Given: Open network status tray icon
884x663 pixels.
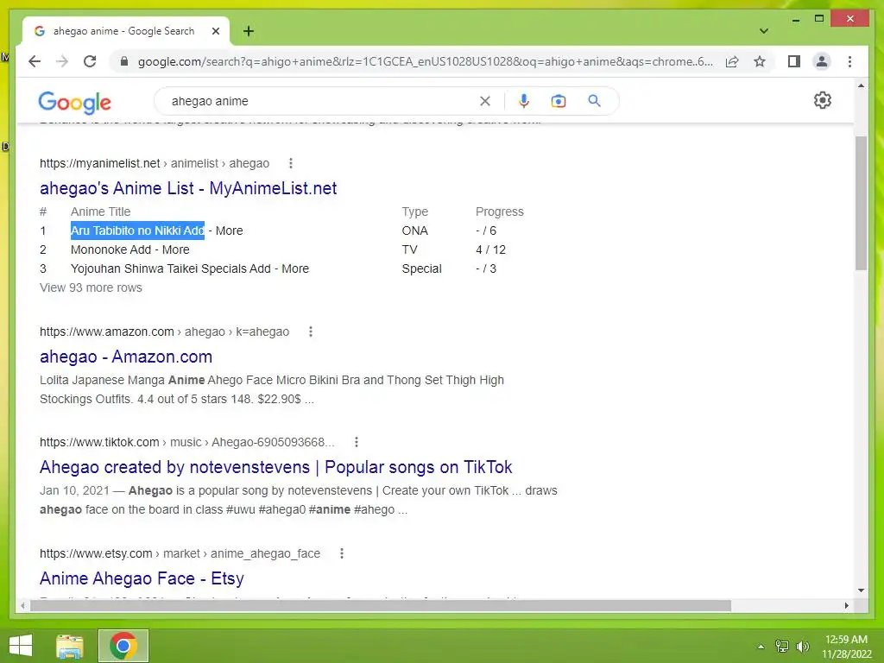Looking at the screenshot, I should coord(782,646).
